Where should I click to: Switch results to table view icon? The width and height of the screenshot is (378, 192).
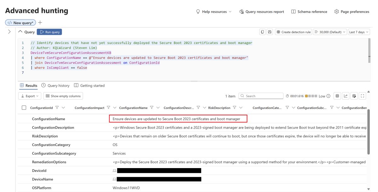pos(337,96)
